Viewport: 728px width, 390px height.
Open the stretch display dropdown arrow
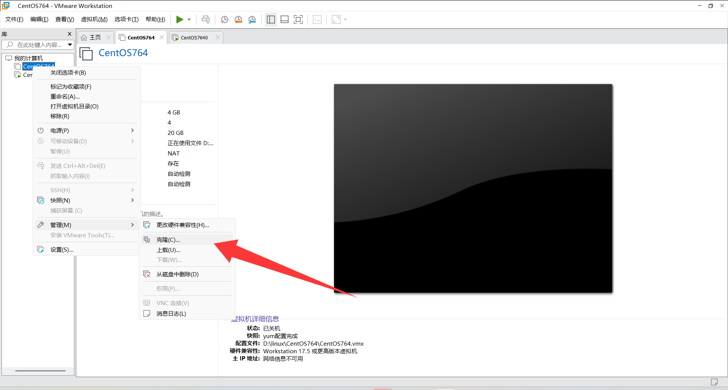tap(345, 20)
